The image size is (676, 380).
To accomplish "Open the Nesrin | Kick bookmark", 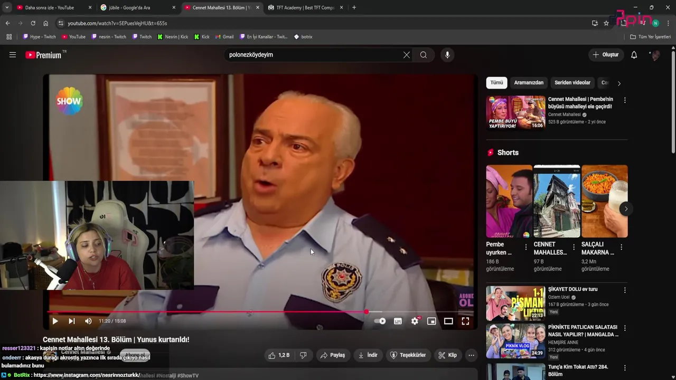I will point(173,37).
